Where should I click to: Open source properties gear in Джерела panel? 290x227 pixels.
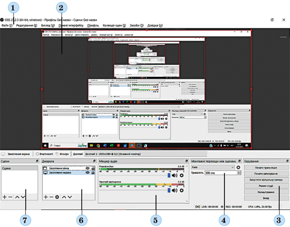(x=57, y=197)
